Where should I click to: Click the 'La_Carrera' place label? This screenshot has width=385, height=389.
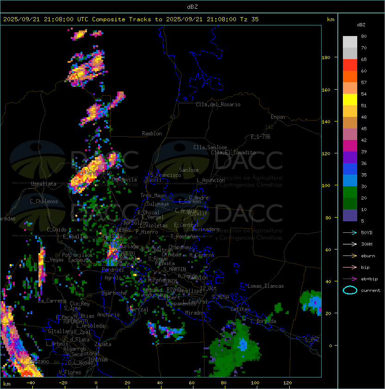52,301
